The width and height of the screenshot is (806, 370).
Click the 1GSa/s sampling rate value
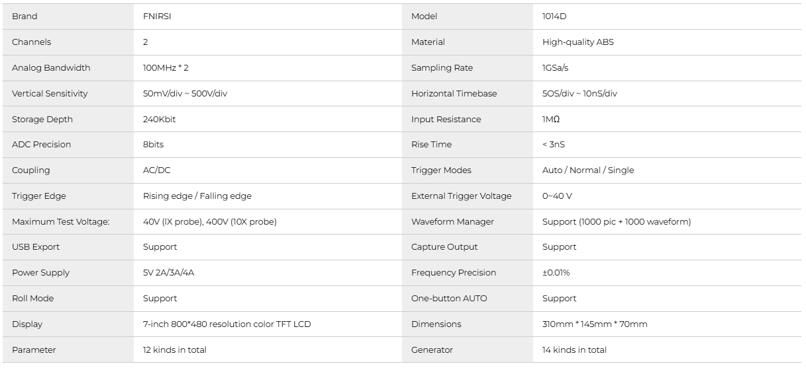556,68
